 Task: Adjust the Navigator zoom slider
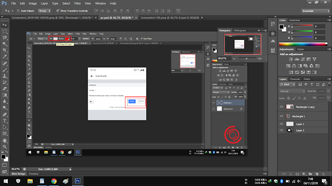click(247, 58)
